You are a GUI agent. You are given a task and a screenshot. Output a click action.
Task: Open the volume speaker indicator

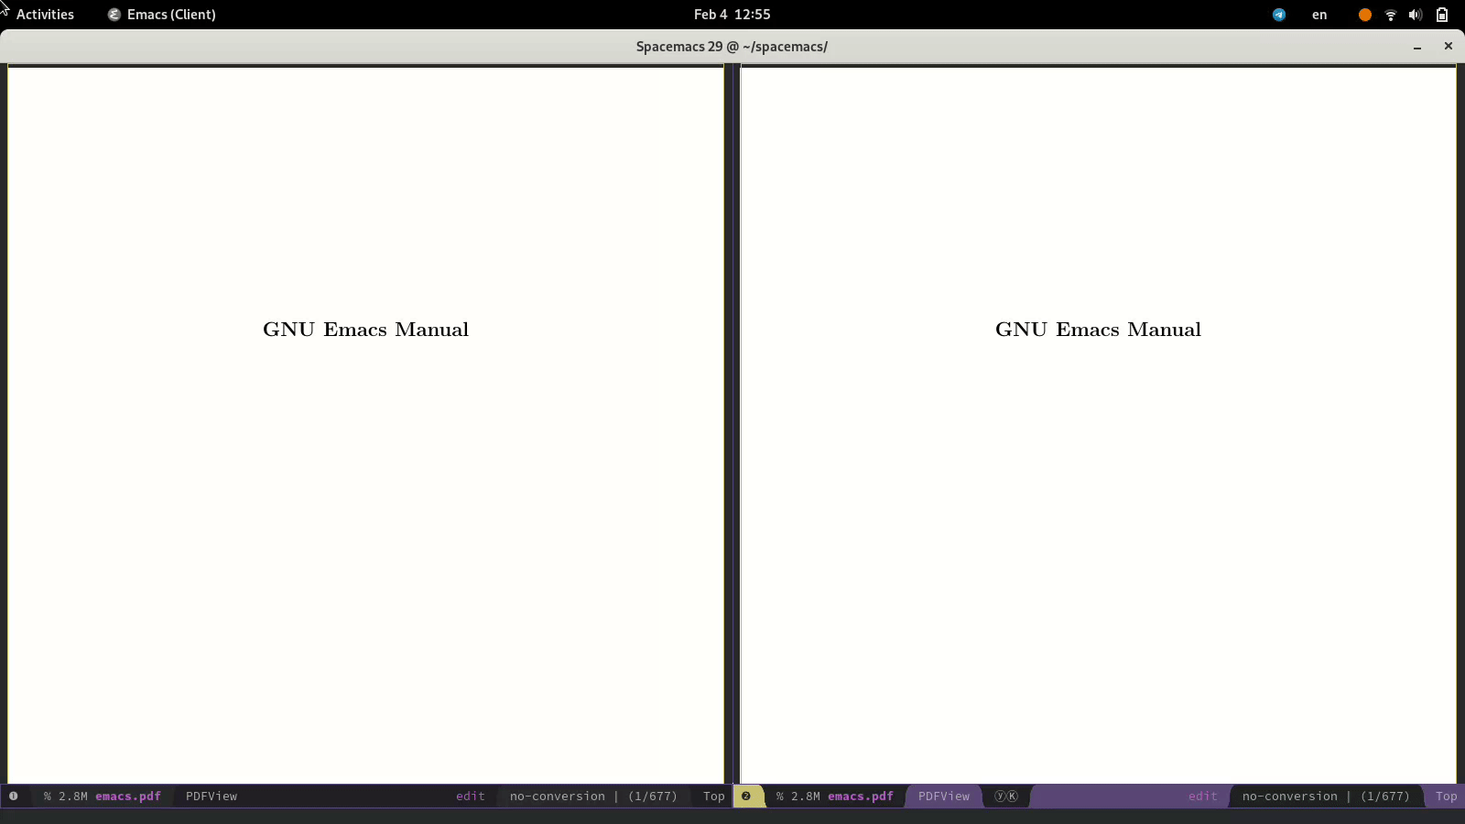1416,15
